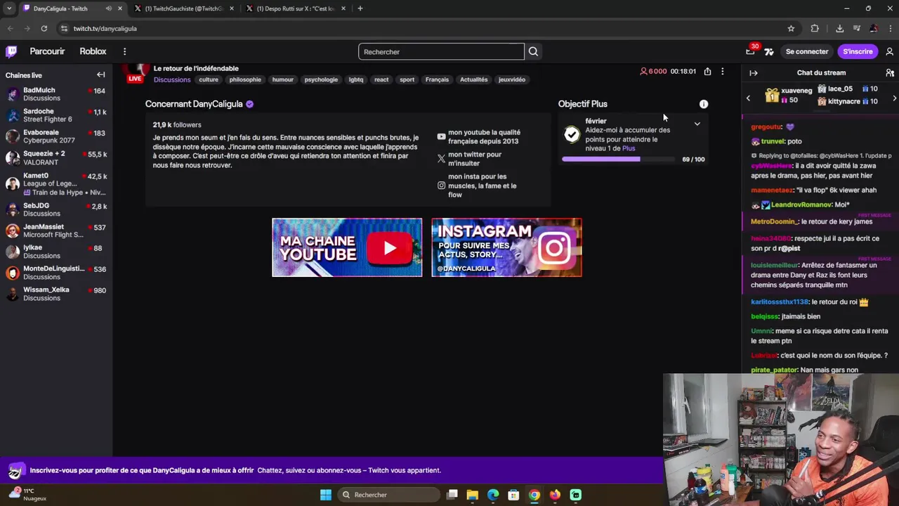Screen dimensions: 899x506
Task: Reload the page
Action: (x=44, y=28)
